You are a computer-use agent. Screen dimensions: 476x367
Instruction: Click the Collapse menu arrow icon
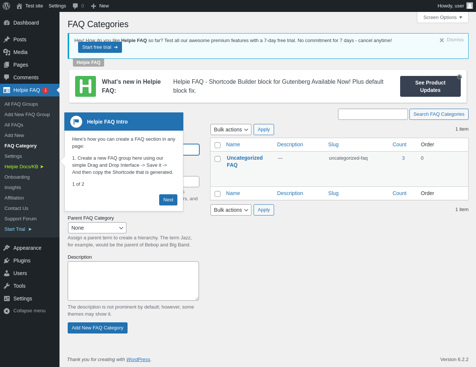pos(7,311)
